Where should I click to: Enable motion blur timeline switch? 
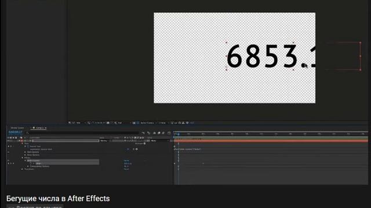(163, 133)
